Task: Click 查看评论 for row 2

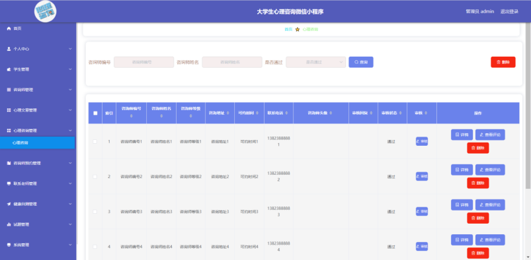Action: [x=490, y=170]
